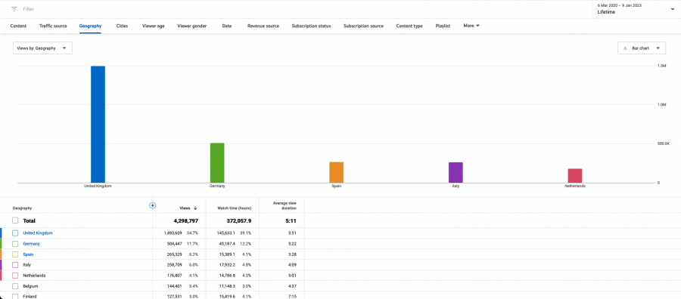
Task: Click Finland's average view duration 7:15
Action: click(x=293, y=297)
